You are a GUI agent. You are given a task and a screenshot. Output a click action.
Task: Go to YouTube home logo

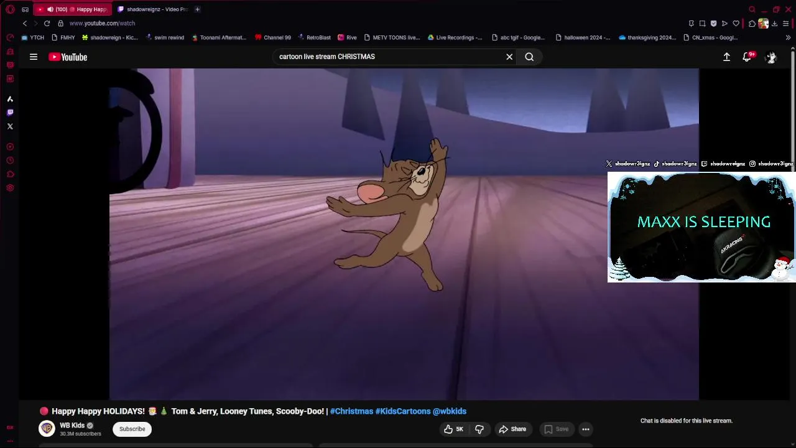[x=68, y=57]
